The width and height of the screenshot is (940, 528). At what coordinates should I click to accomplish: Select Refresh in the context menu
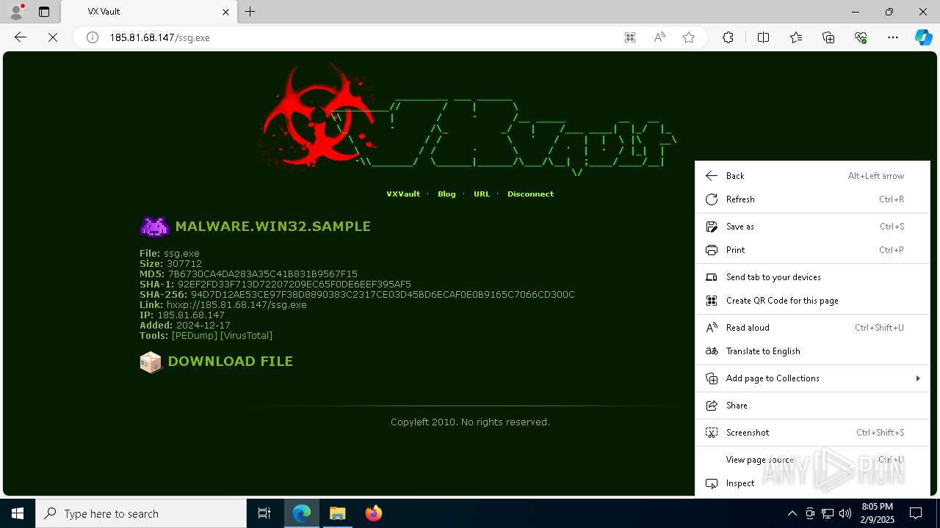click(812, 199)
